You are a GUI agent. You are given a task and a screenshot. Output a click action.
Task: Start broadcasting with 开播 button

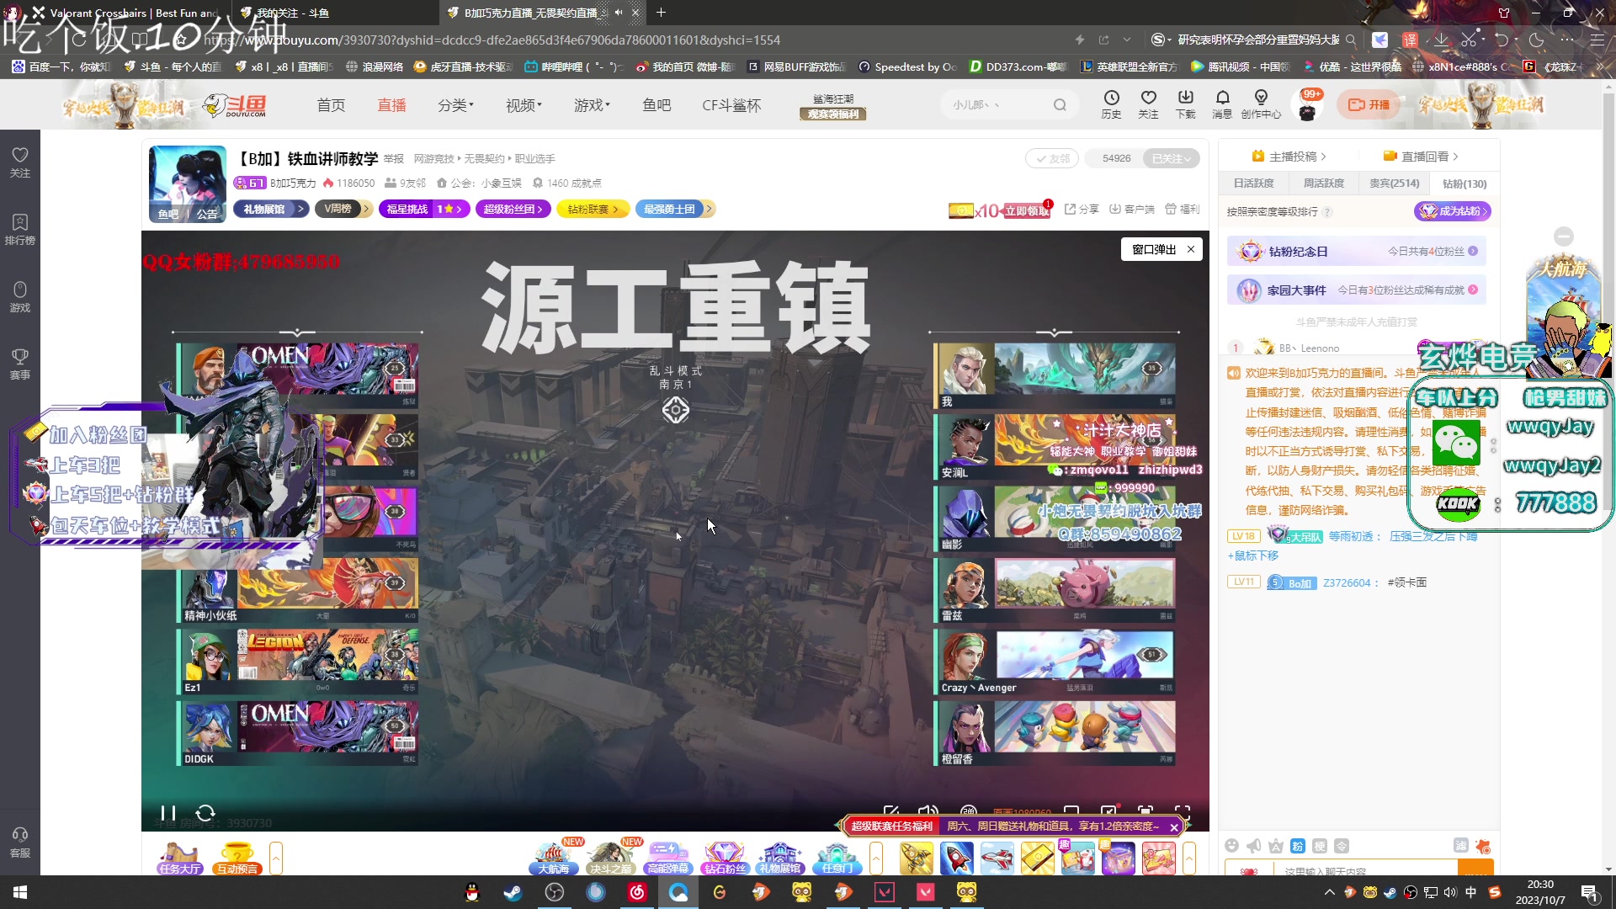(1369, 104)
